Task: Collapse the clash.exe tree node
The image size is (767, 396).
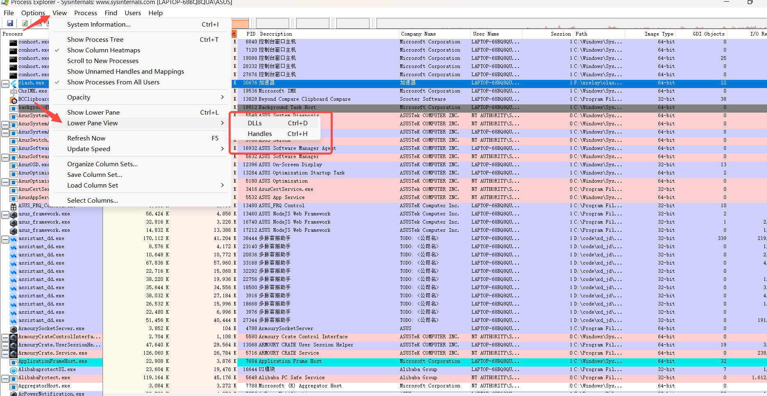Action: click(5, 84)
